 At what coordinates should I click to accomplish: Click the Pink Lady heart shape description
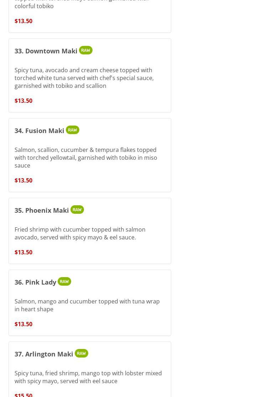[x=87, y=305]
